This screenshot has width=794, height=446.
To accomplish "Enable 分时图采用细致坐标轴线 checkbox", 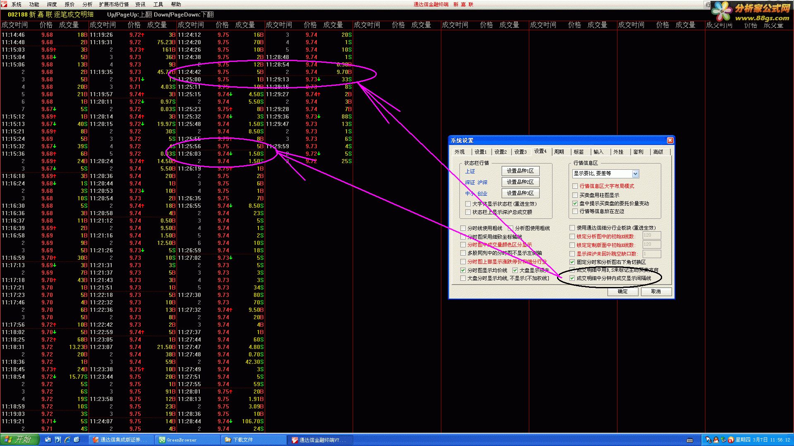I will [463, 237].
